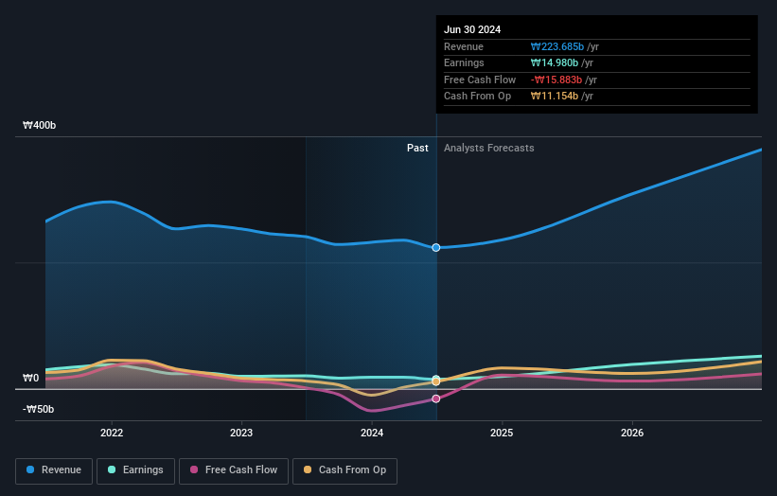Image resolution: width=777 pixels, height=496 pixels.
Task: Toggle the Cash From Op legend button
Action: pyautogui.click(x=344, y=470)
